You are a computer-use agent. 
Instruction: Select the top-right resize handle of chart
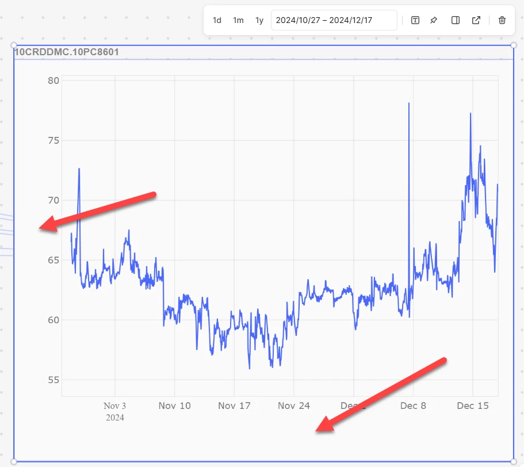(x=514, y=45)
